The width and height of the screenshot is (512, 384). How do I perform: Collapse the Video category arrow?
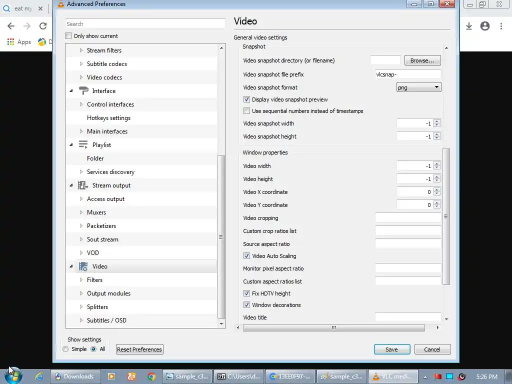[x=71, y=266]
